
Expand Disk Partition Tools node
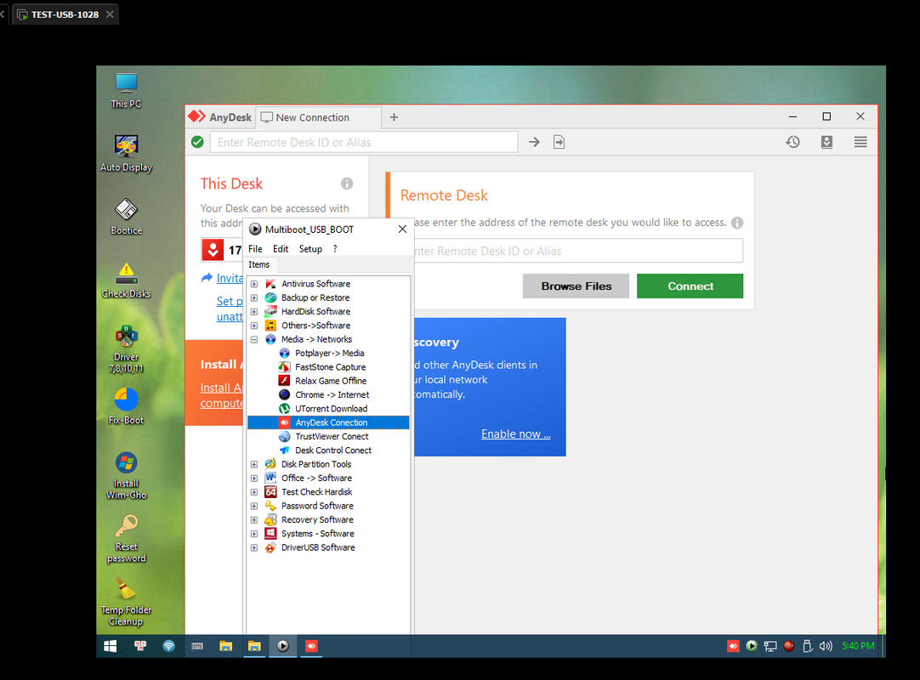pyautogui.click(x=254, y=465)
